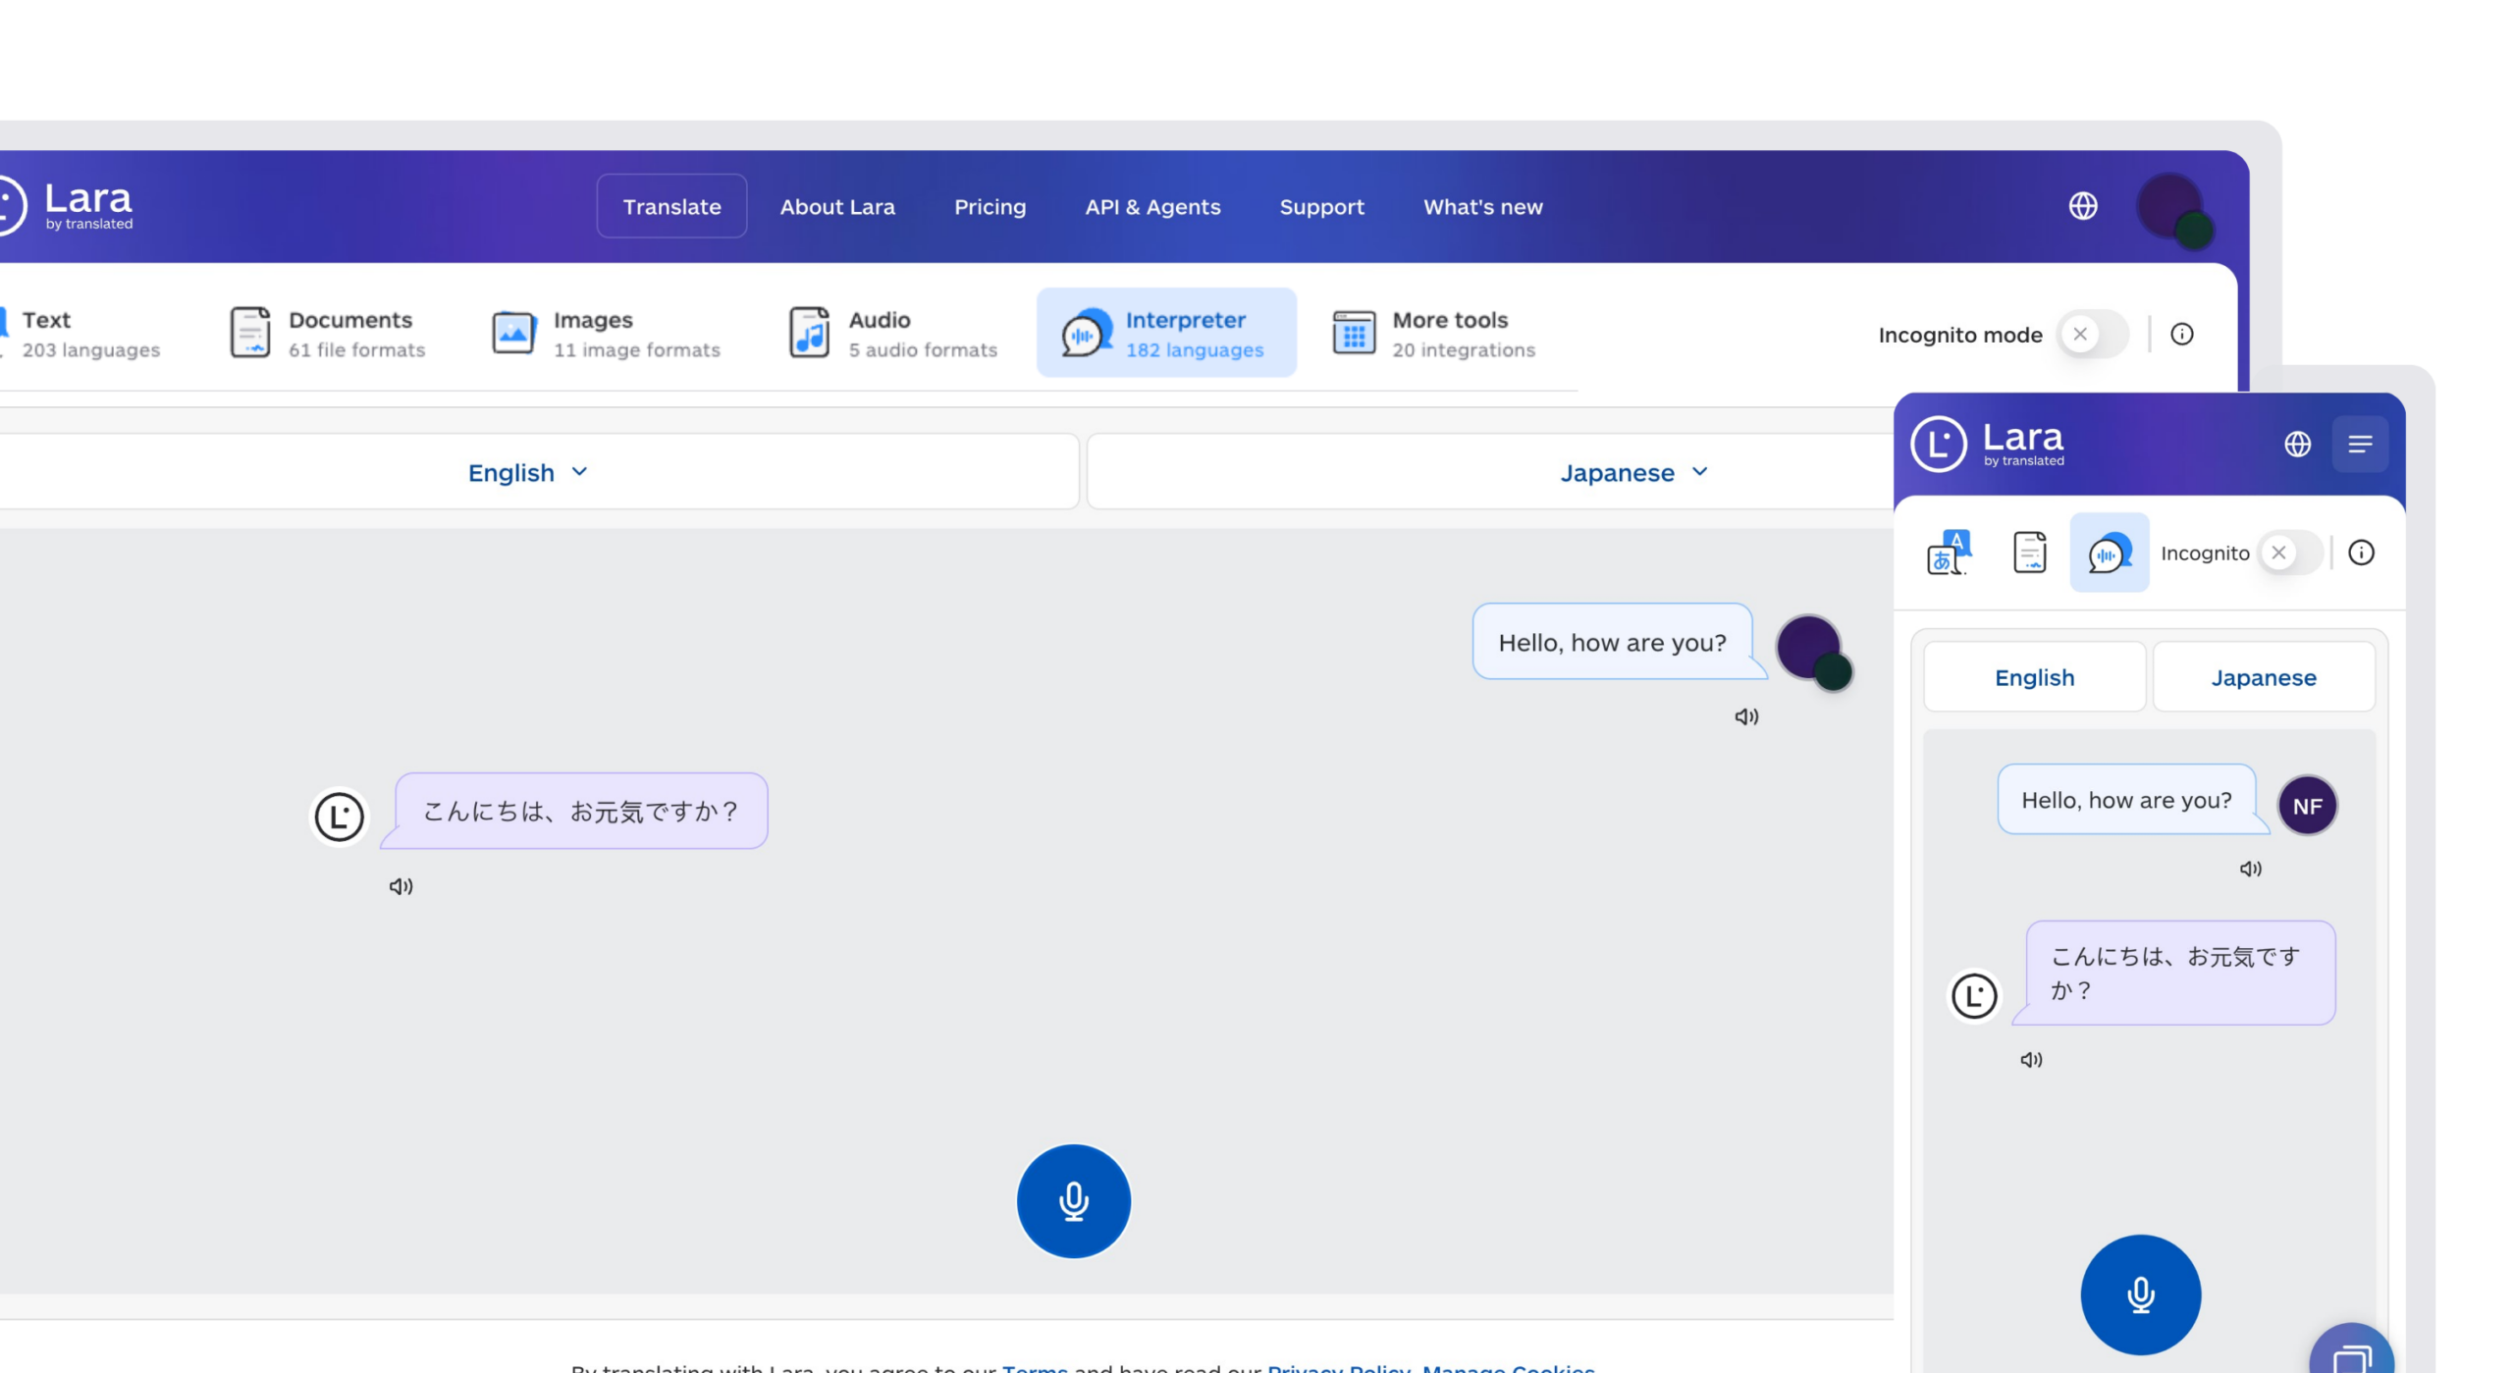Click the globe icon in mobile panel header

2296,444
